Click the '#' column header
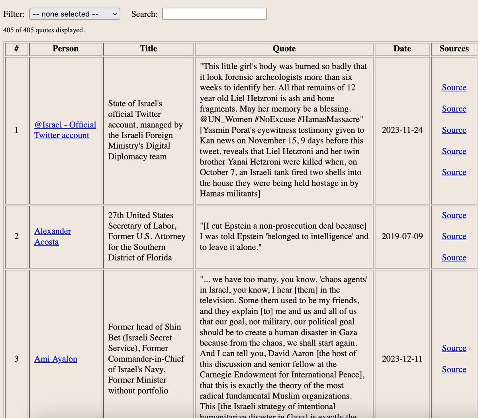 coord(16,49)
